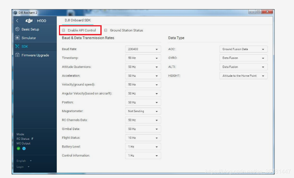294x178 pixels.
Task: Enable the API Control checkbox
Action: pos(64,30)
